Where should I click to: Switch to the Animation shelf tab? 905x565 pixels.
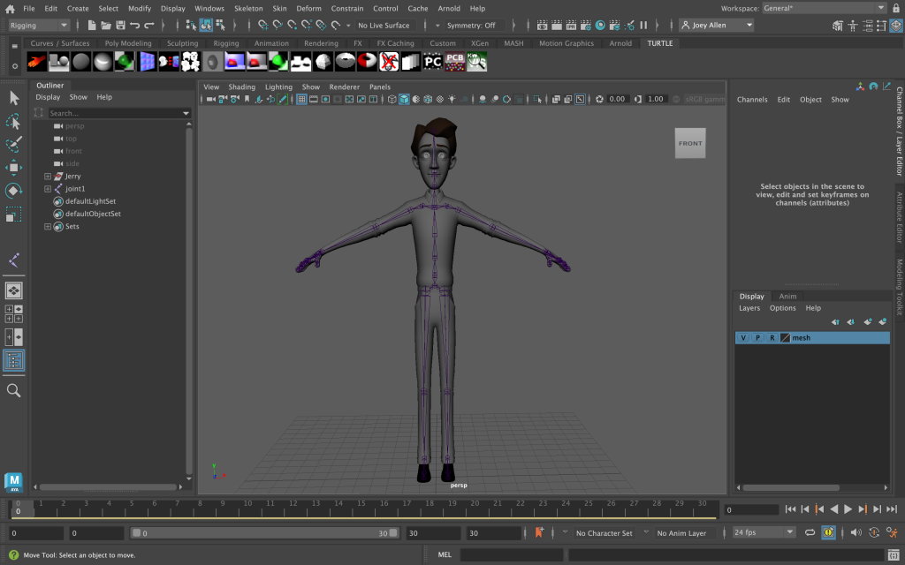pos(271,43)
